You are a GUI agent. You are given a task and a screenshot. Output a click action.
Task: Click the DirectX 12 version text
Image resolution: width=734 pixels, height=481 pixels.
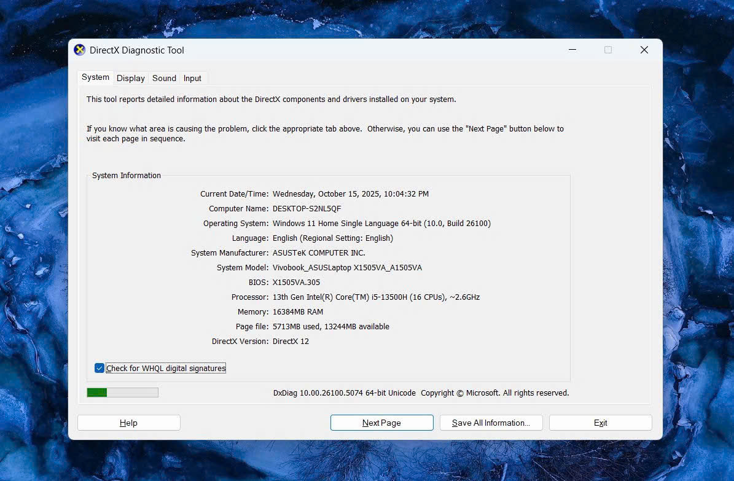291,342
